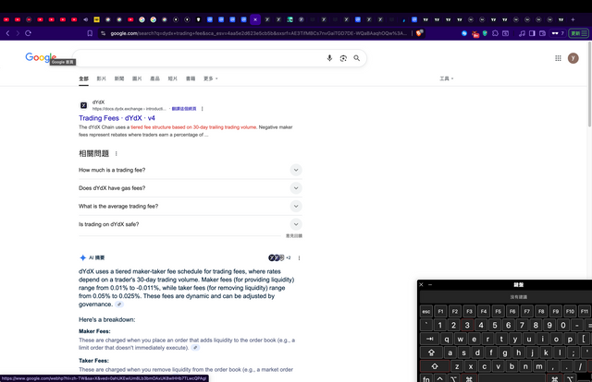This screenshot has width=592, height=382.
Task: Click the browser address bar URL
Action: (258, 33)
